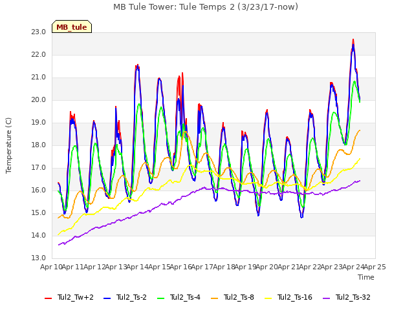This screenshot has width=414, height=310.
Task: Click the Apr 16 x-axis tick label
Action: [x=180, y=267]
